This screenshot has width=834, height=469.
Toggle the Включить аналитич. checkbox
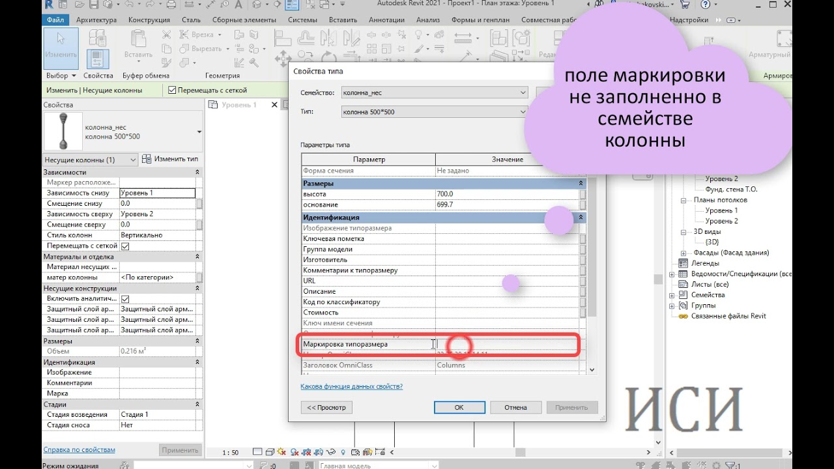pyautogui.click(x=125, y=299)
